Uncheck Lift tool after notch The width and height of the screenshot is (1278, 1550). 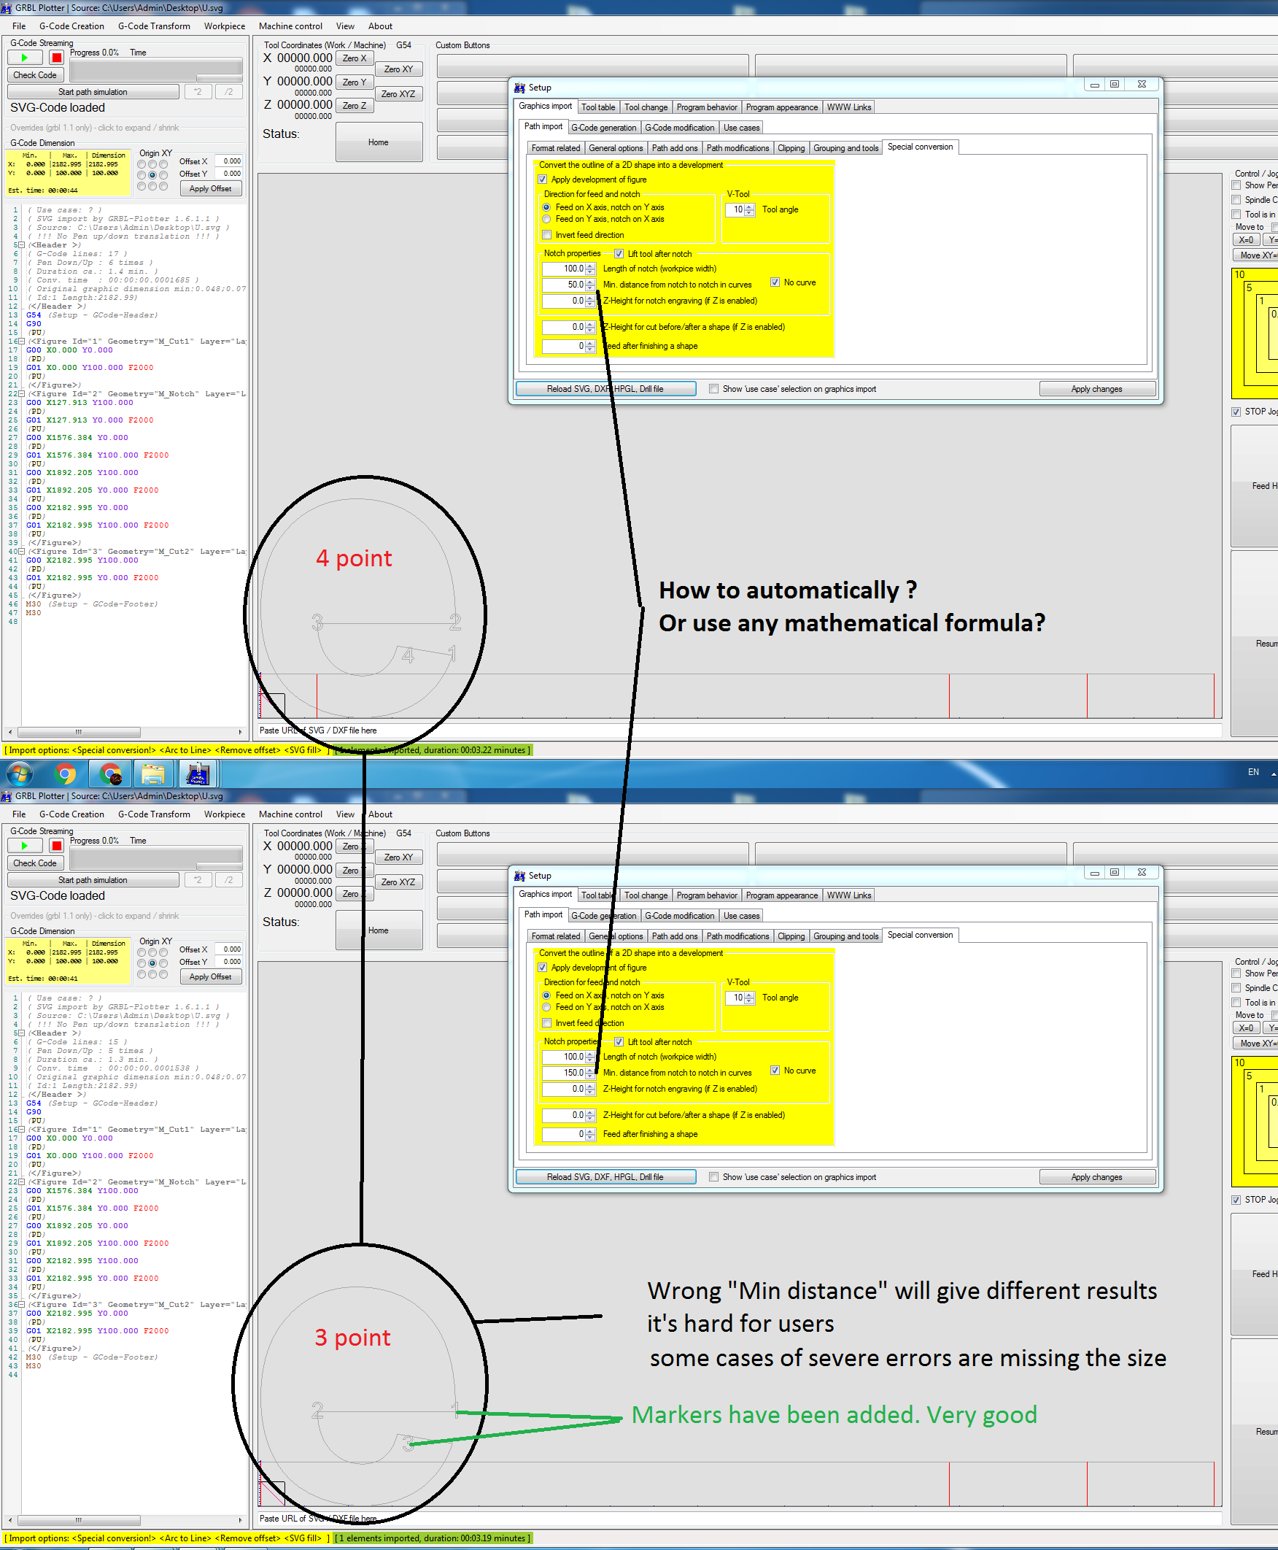(x=619, y=253)
